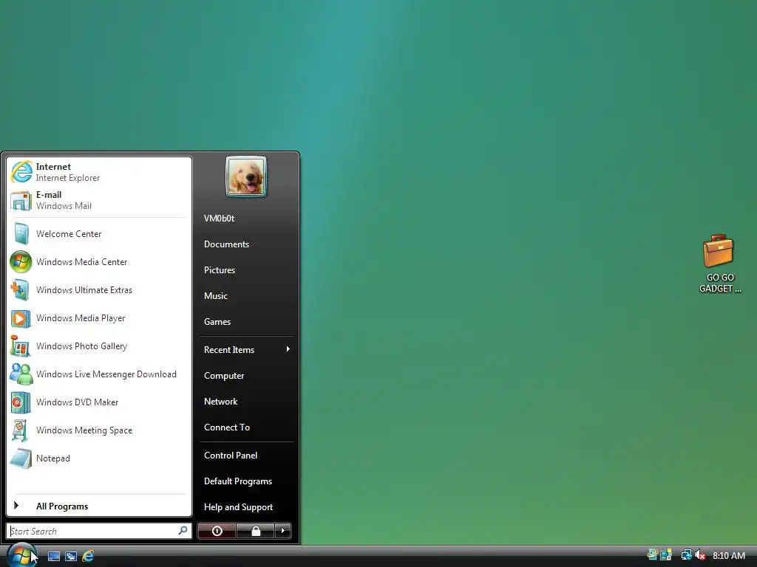
Task: Open Games from Start menu
Action: click(217, 322)
